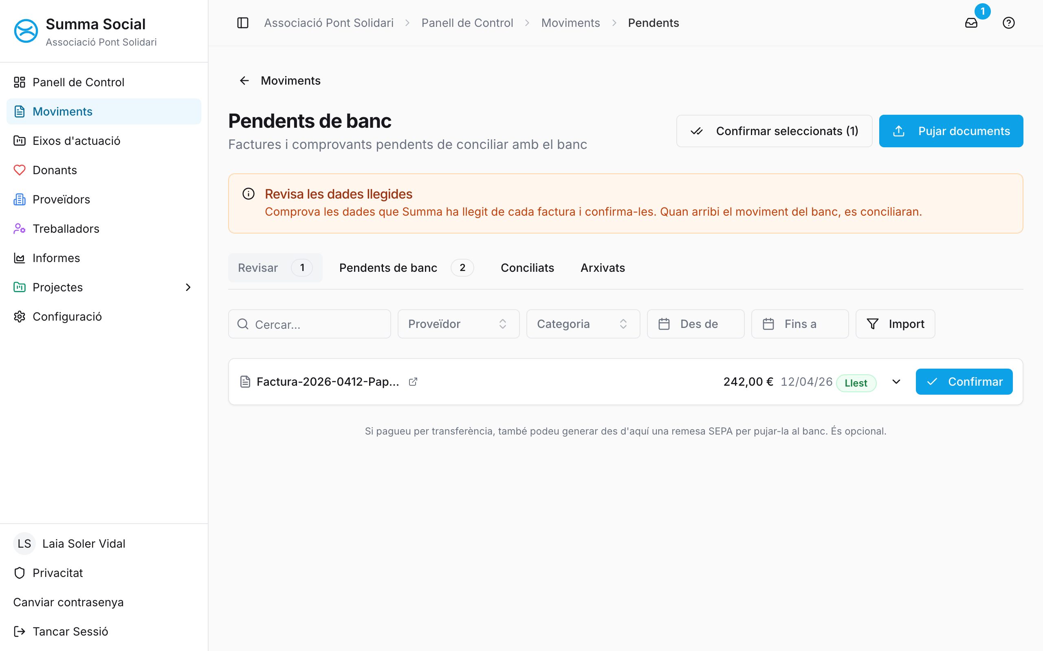Image resolution: width=1043 pixels, height=651 pixels.
Task: Open Treballadors in the sidebar
Action: pyautogui.click(x=104, y=229)
